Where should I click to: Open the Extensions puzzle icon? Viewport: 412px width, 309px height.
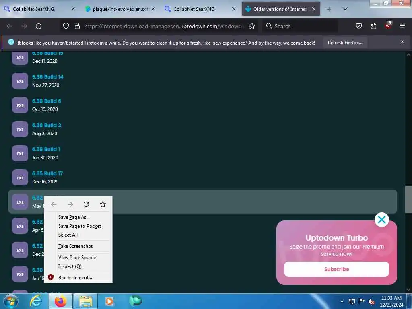coord(373,26)
